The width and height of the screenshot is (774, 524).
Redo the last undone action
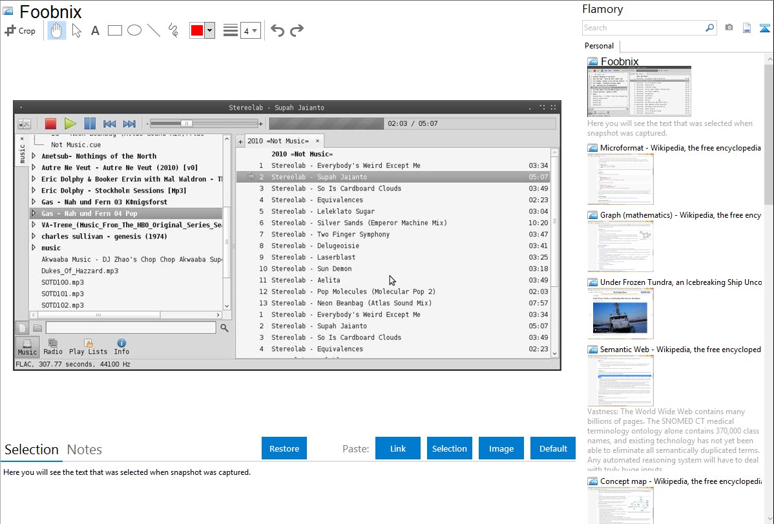click(297, 30)
